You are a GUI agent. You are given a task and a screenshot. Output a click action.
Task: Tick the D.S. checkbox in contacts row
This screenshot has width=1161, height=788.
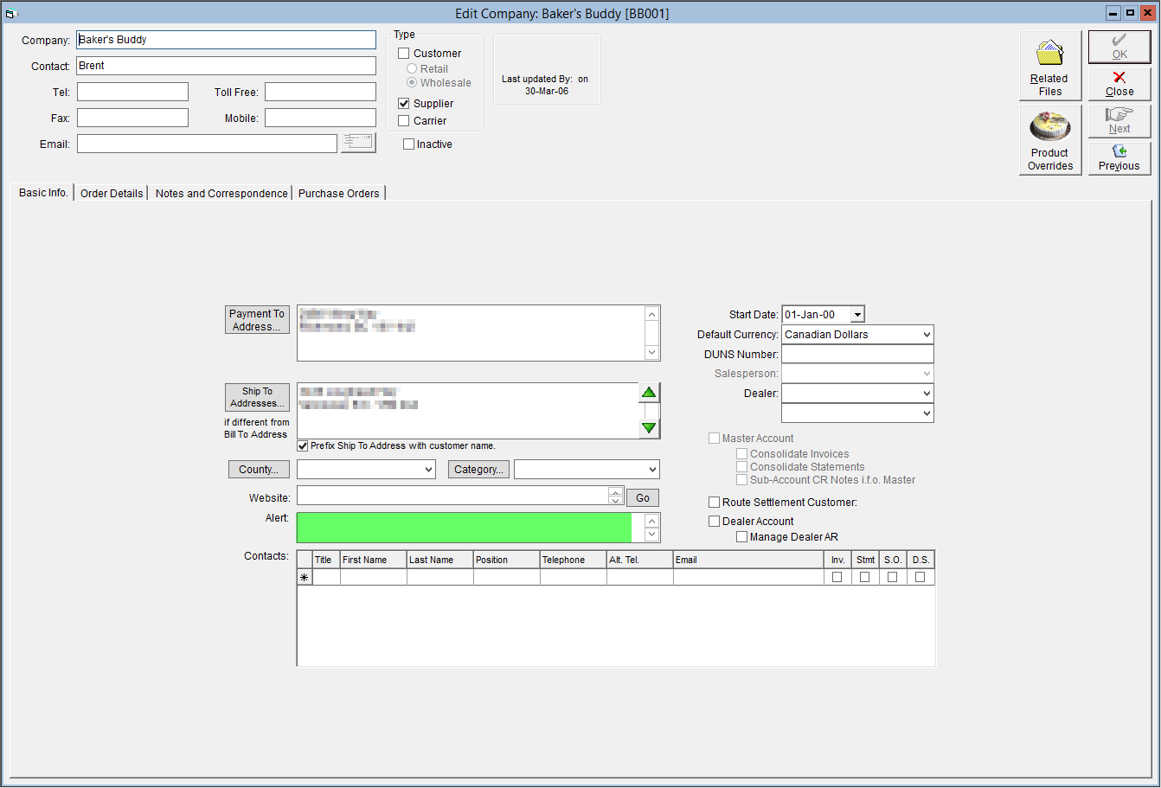[920, 577]
